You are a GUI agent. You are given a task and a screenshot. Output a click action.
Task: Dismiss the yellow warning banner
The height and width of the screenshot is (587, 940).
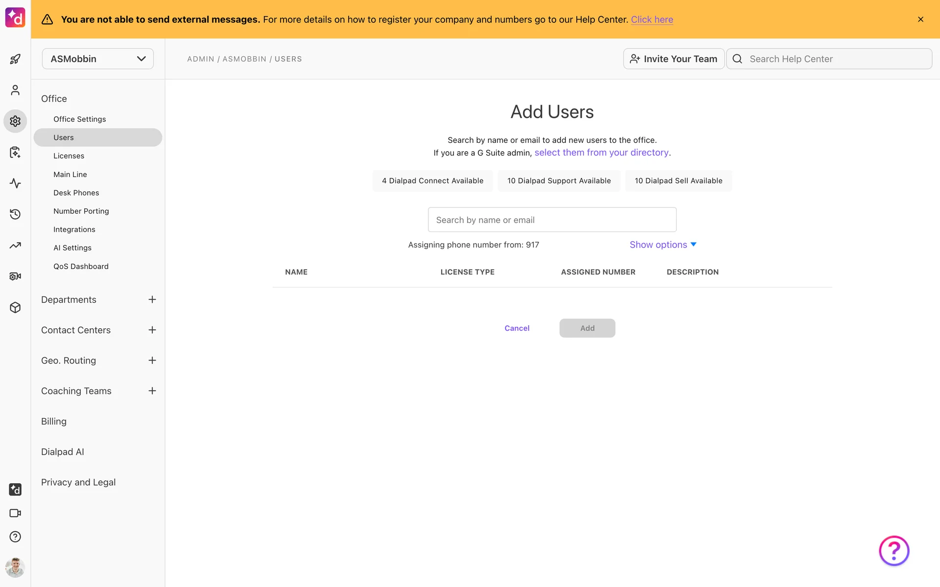(x=920, y=19)
